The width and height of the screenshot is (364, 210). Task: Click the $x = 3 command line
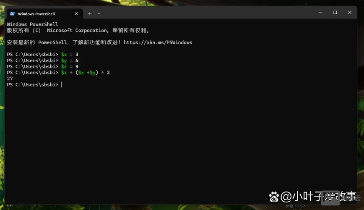tap(70, 55)
